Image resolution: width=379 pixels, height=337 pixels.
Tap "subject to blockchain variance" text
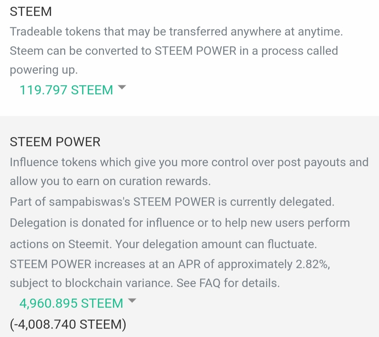(x=91, y=283)
